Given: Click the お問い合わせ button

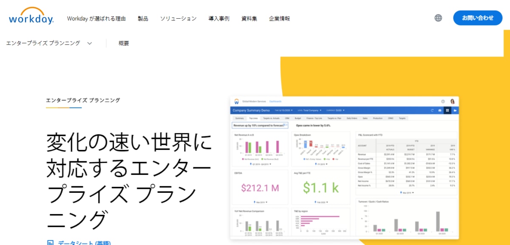Looking at the screenshot, I should 478,18.
